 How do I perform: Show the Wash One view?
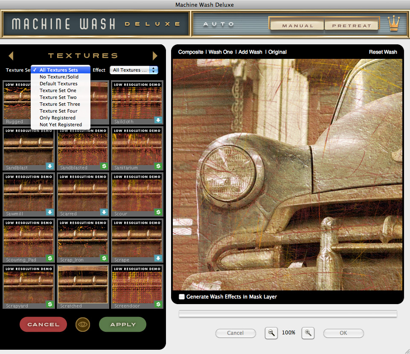[x=221, y=52]
